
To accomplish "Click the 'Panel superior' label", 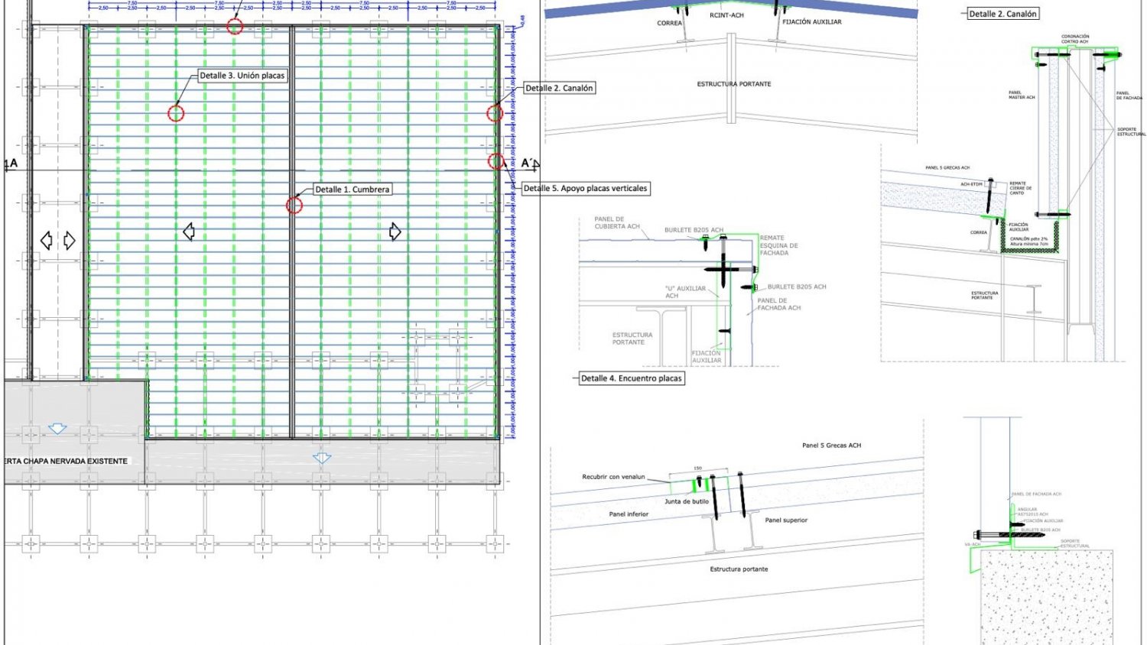I will tap(786, 520).
